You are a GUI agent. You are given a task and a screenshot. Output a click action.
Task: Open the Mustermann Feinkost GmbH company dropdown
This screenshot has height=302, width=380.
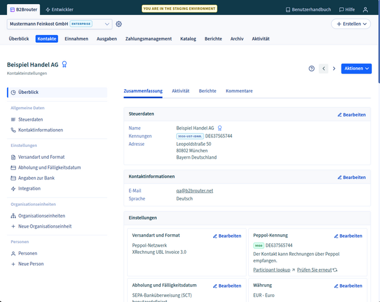(59, 24)
